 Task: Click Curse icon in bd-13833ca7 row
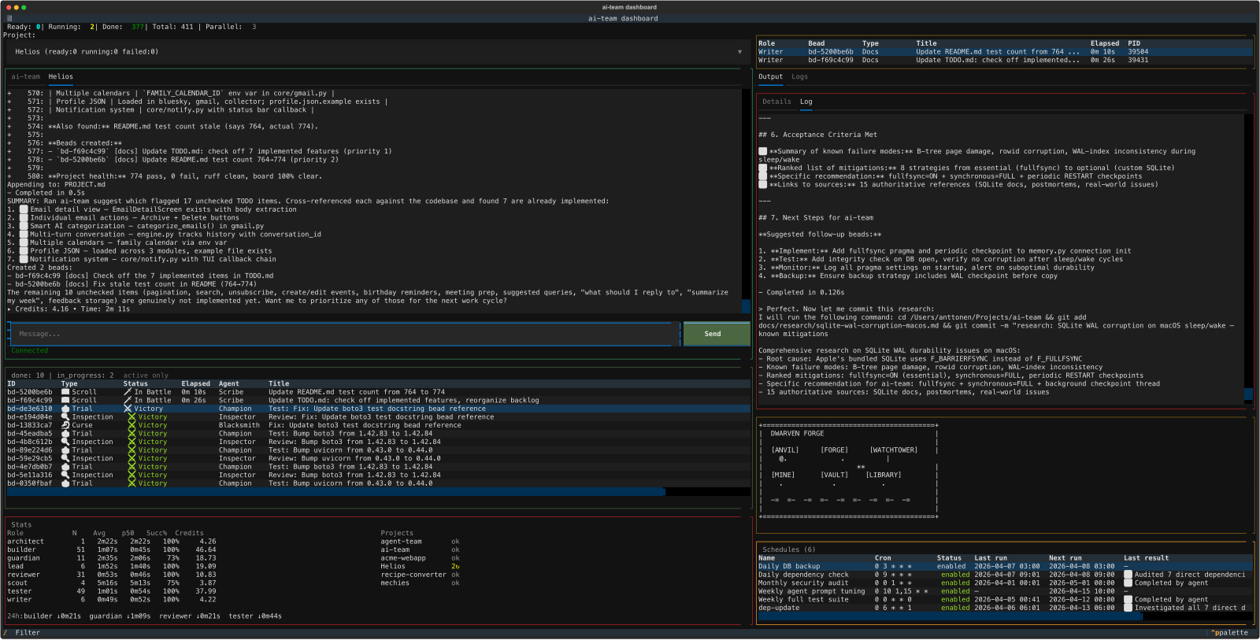pyautogui.click(x=65, y=425)
